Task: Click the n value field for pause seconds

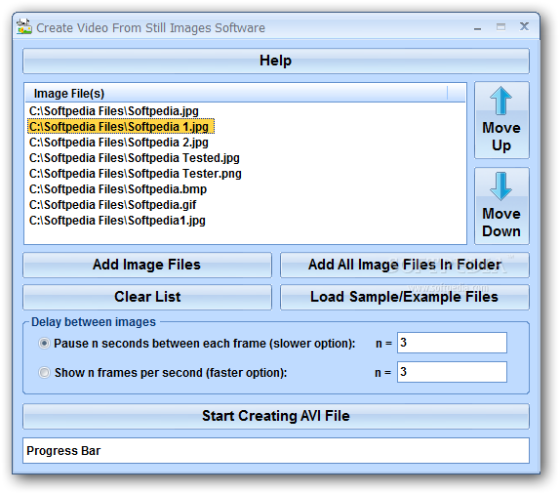Action: (452, 343)
